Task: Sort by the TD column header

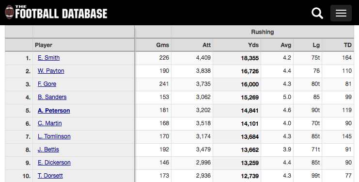Action: (347, 45)
